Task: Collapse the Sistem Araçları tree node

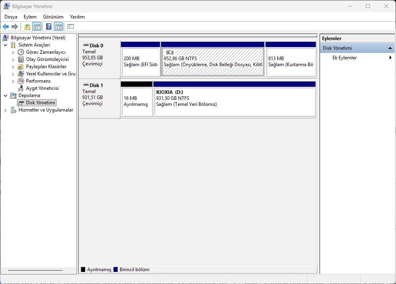Action: tap(6, 45)
